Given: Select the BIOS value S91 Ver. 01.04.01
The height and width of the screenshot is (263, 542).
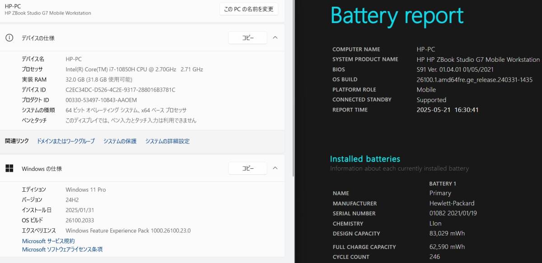Looking at the screenshot, I should 455,69.
